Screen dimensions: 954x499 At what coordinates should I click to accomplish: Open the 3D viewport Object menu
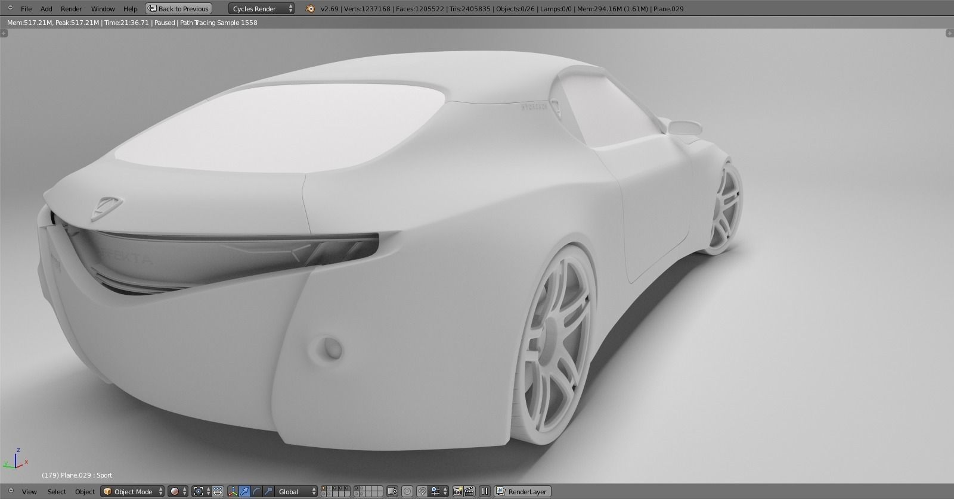pos(85,492)
